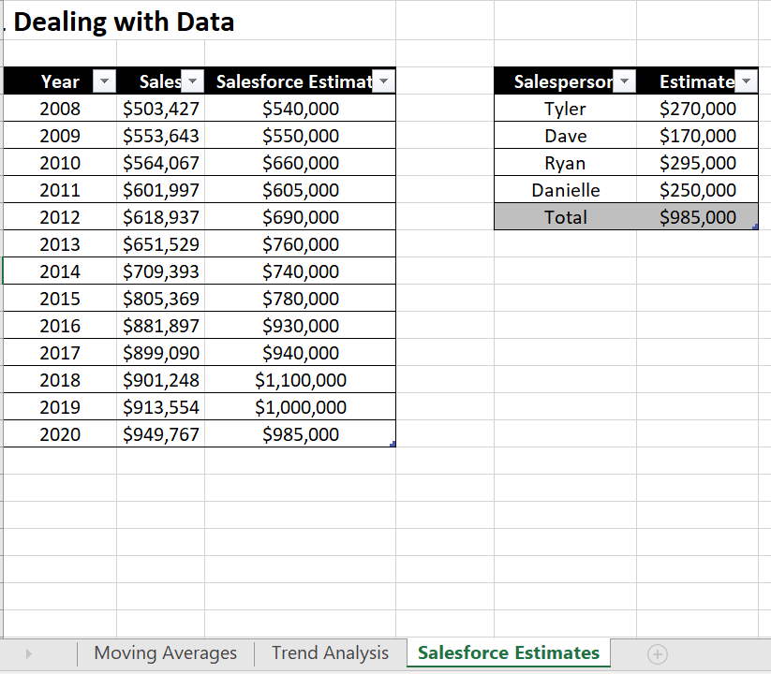
Task: Open the Year column filter dropdown
Action: pos(104,81)
